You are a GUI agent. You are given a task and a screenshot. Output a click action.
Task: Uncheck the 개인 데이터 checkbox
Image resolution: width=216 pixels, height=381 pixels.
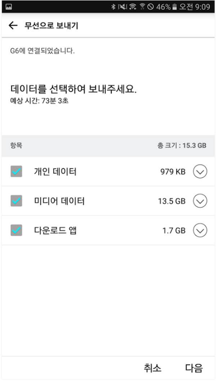click(16, 172)
